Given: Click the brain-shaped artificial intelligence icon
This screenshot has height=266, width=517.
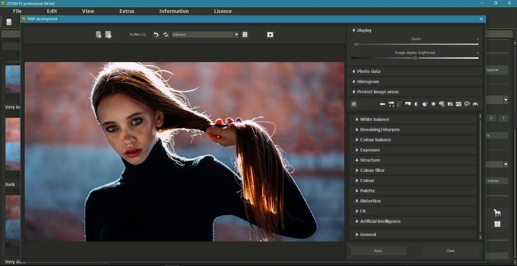Looking at the screenshot, I should [467, 104].
